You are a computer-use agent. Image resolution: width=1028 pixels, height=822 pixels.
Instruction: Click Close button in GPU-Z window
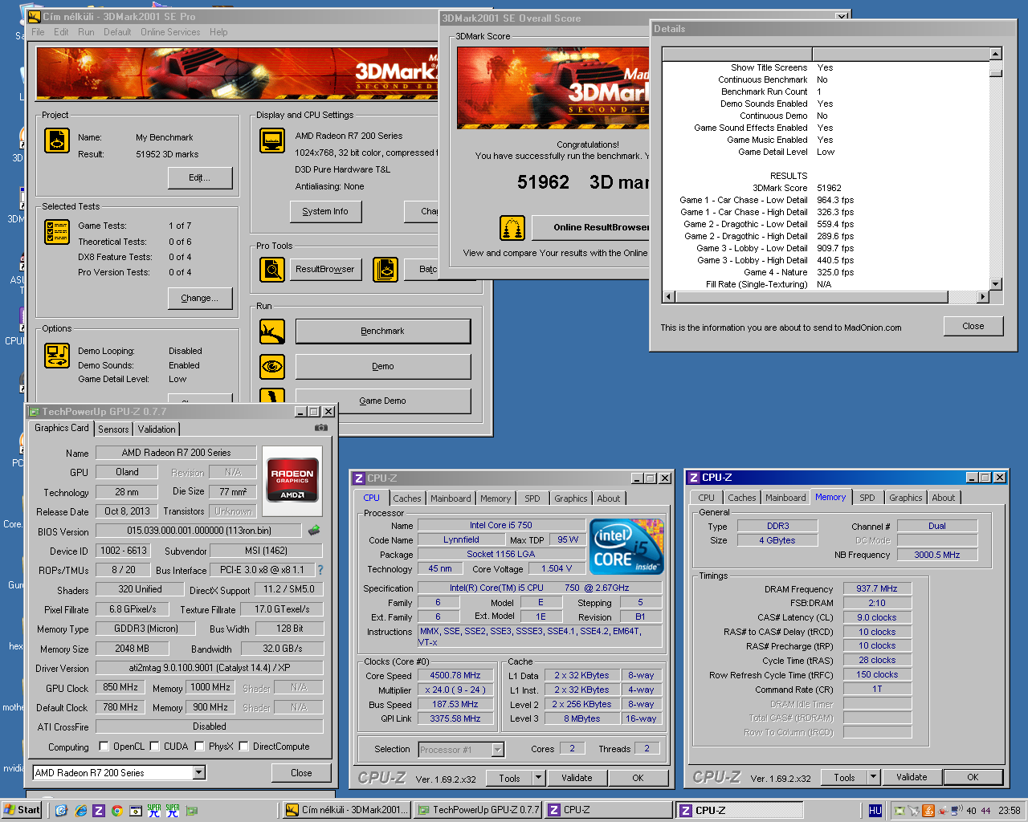point(302,773)
